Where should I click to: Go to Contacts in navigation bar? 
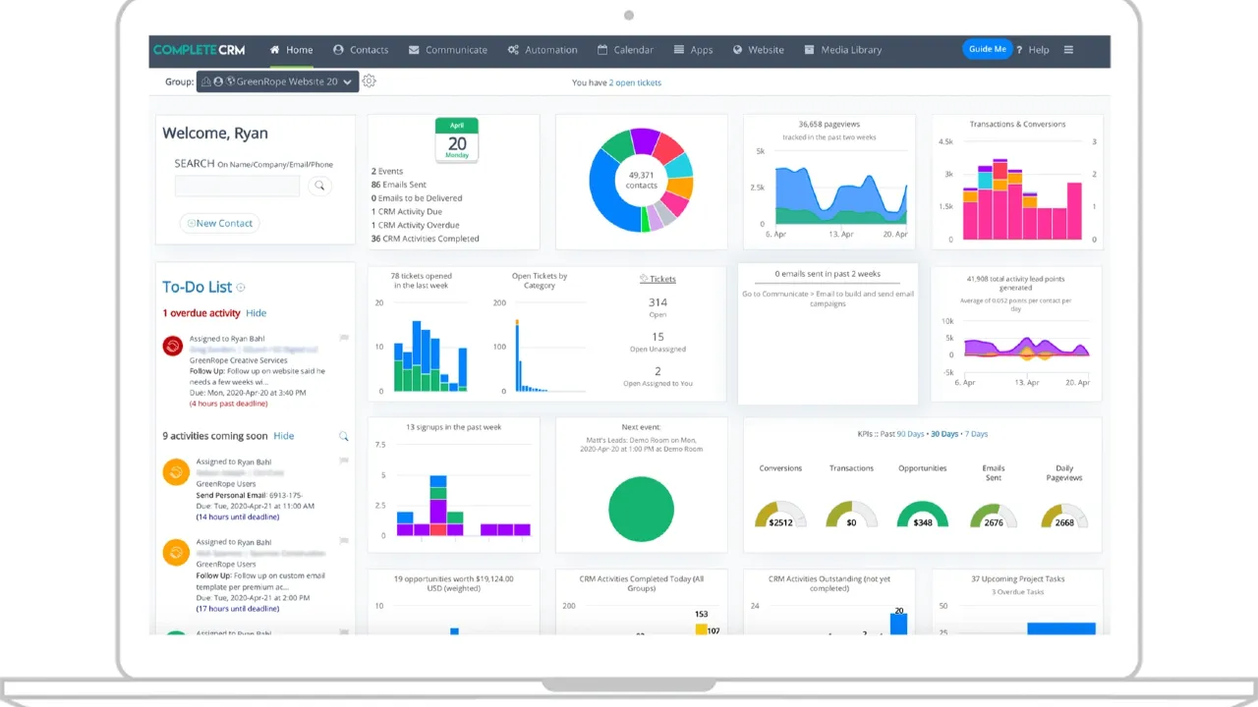click(x=361, y=50)
